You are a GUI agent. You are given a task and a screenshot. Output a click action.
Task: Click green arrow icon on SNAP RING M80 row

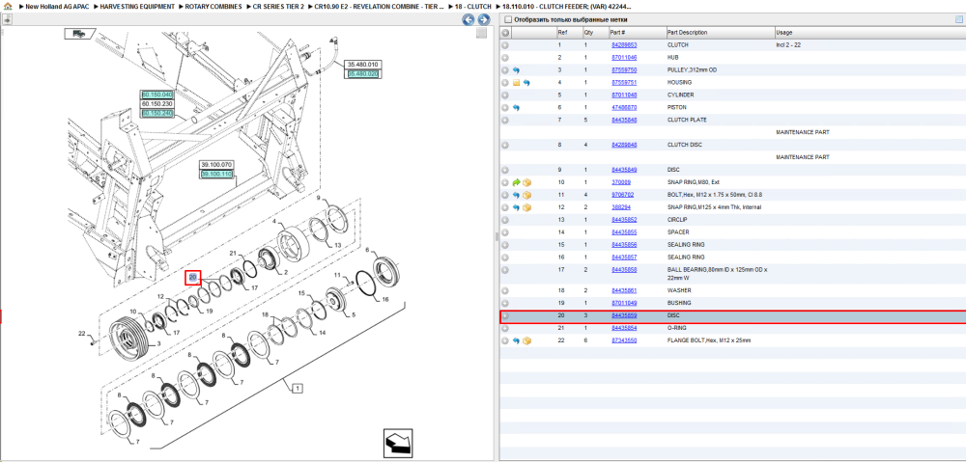click(516, 182)
